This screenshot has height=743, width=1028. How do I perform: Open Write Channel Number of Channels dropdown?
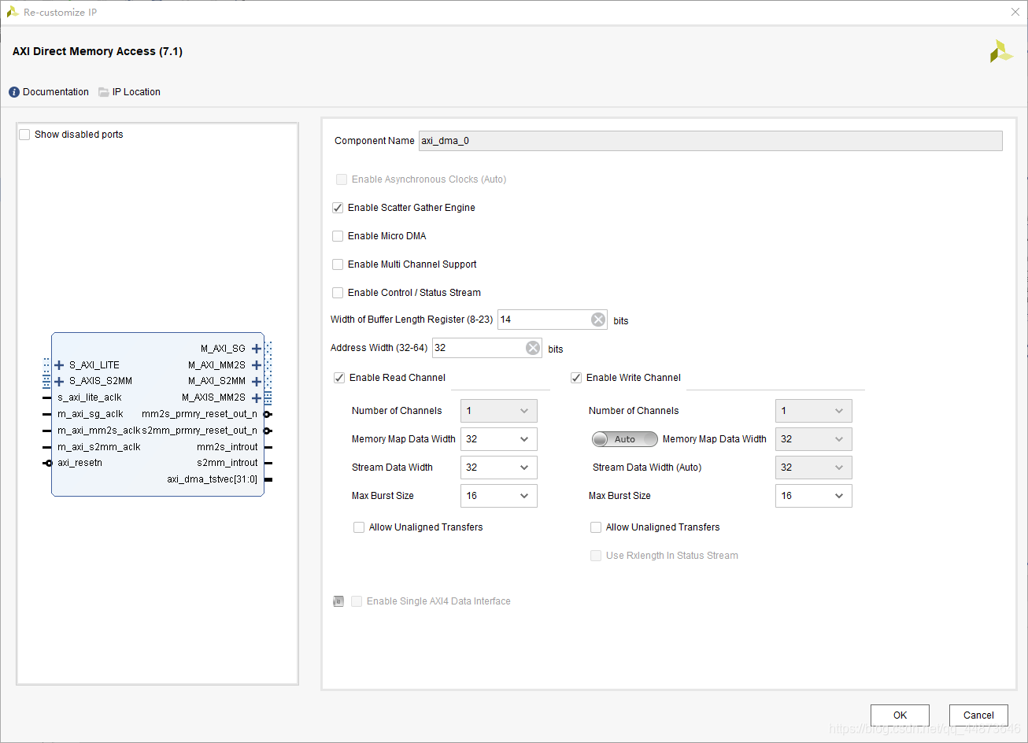click(x=814, y=411)
